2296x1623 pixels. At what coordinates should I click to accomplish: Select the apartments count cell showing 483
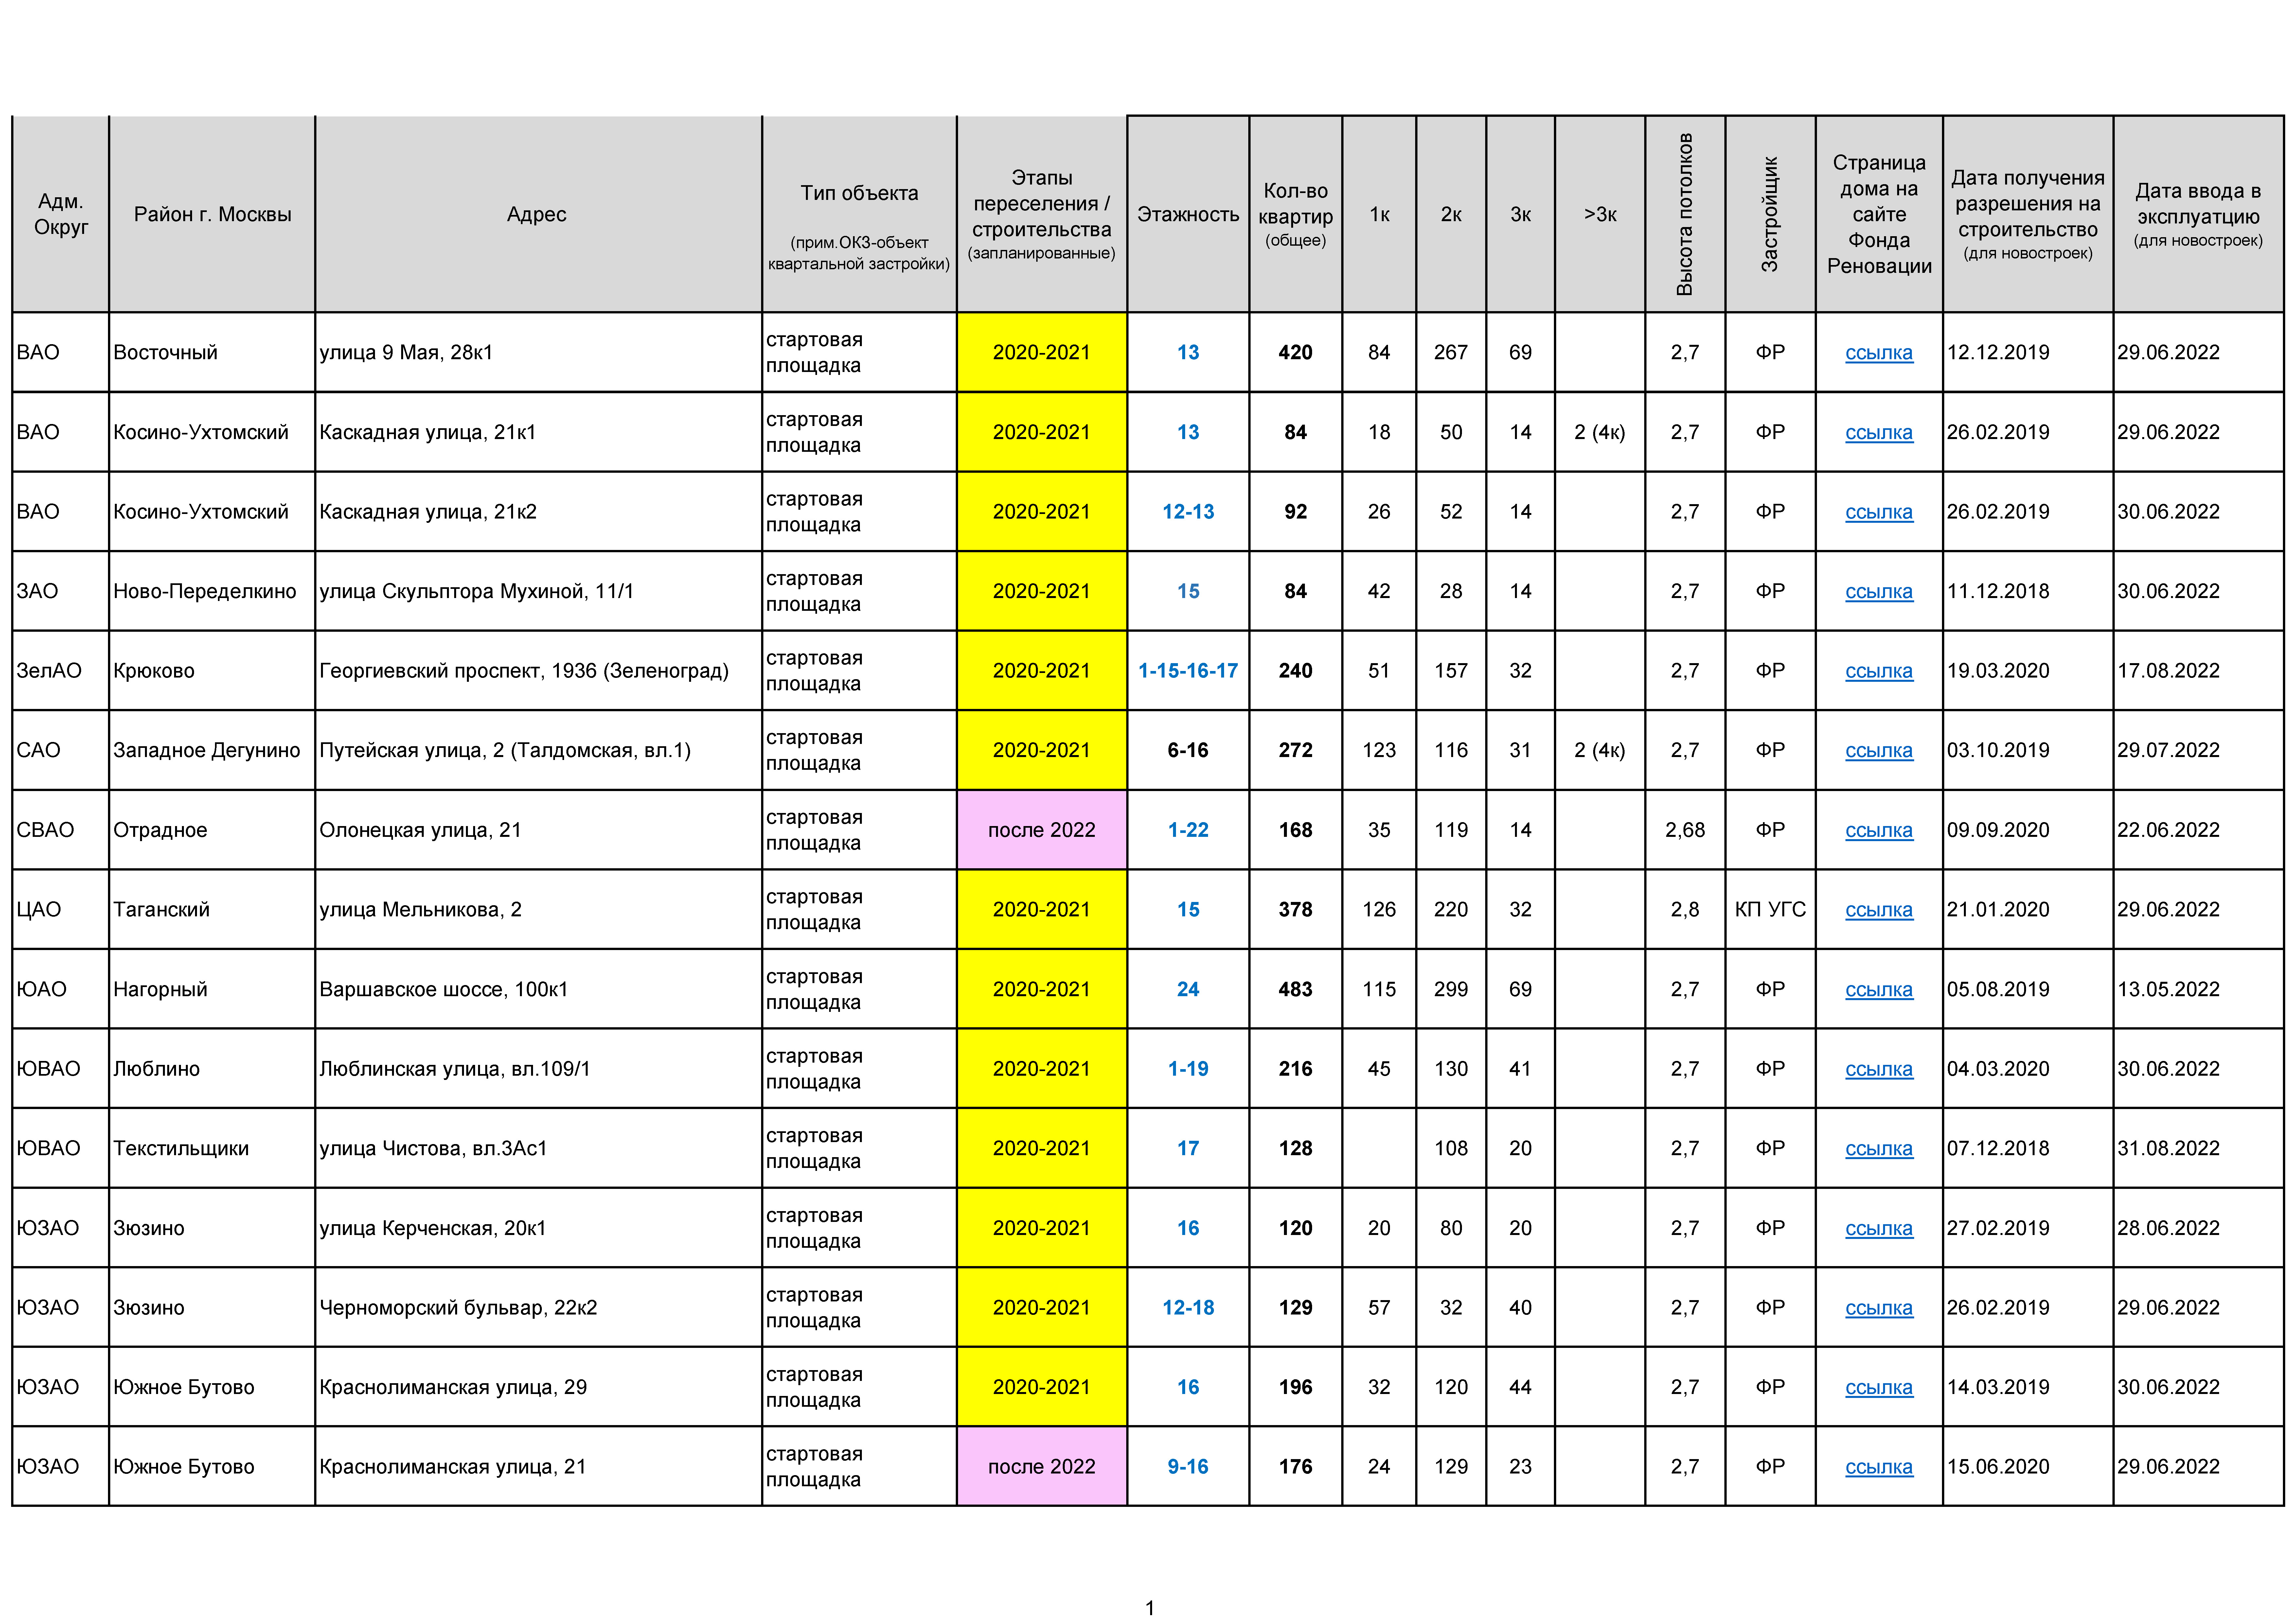[1295, 989]
